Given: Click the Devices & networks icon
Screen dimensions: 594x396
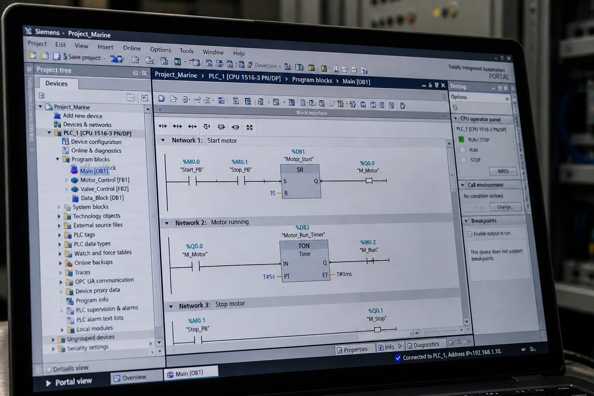Looking at the screenshot, I should (57, 124).
